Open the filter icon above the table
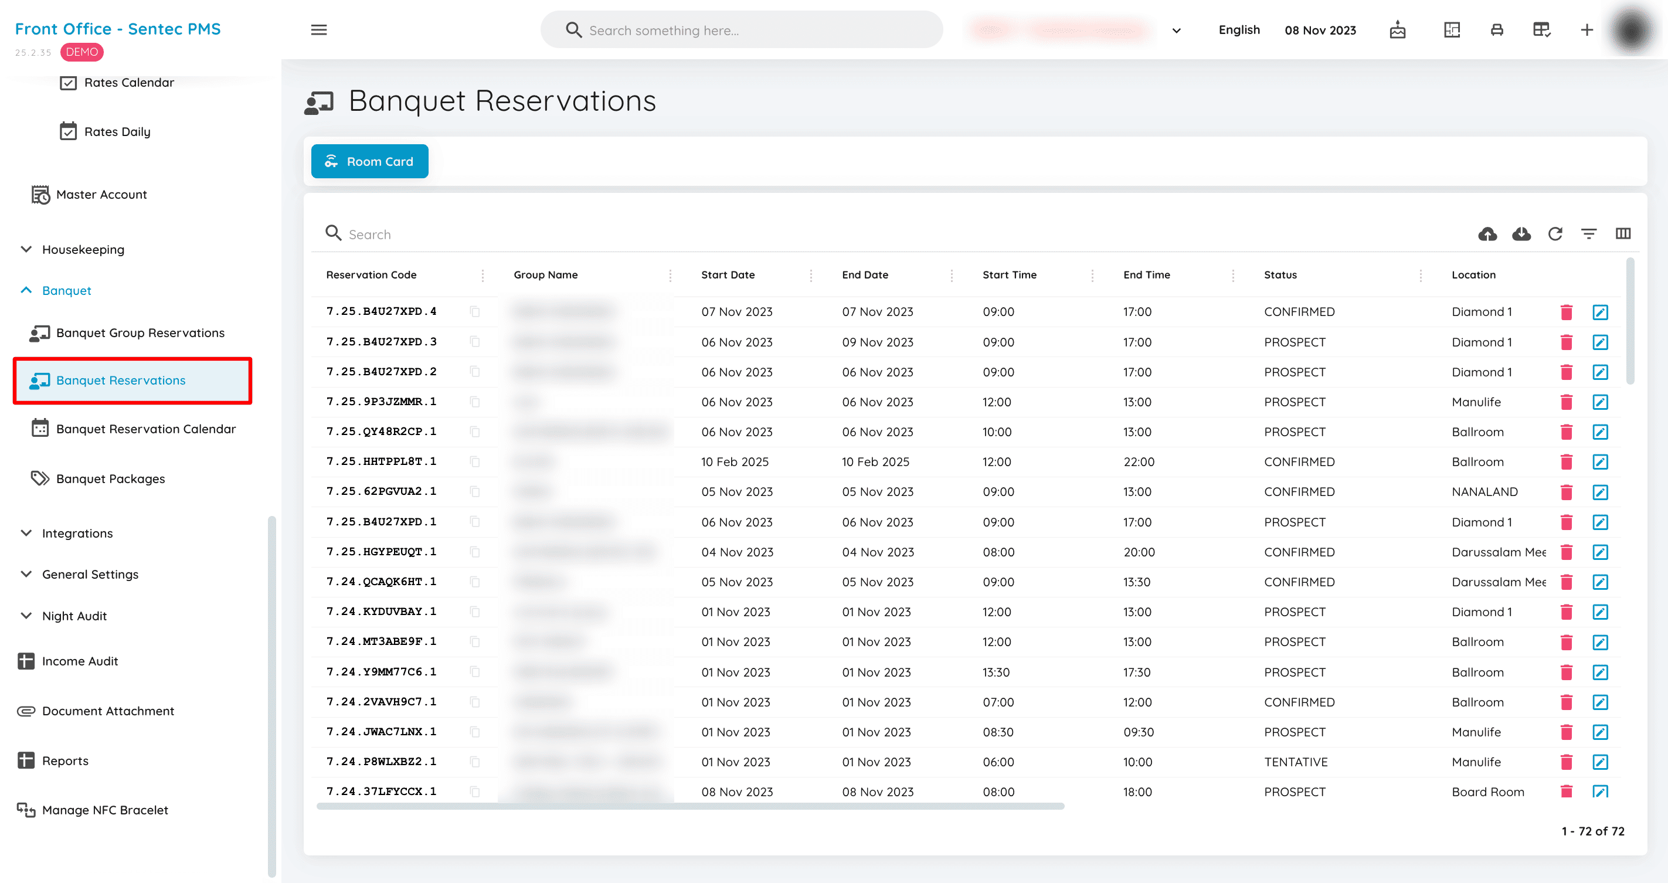Screen dimensions: 1668x883 coord(1588,234)
